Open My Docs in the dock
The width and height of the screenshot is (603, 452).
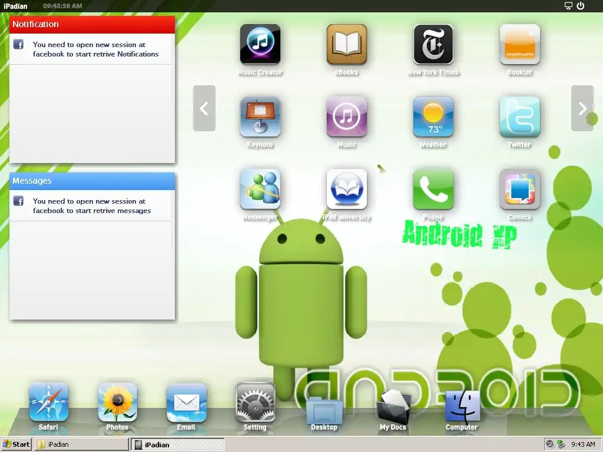393,407
